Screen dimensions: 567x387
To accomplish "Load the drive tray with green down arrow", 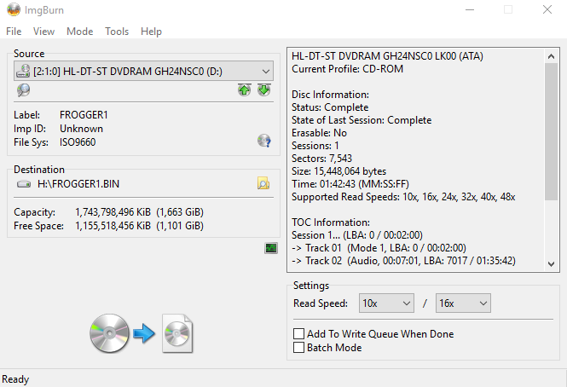I will pyautogui.click(x=264, y=90).
